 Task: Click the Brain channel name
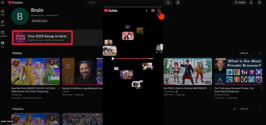click(x=37, y=10)
